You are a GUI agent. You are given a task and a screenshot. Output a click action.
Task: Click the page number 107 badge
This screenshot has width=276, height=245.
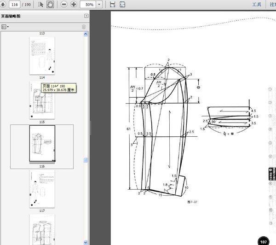(x=264, y=242)
